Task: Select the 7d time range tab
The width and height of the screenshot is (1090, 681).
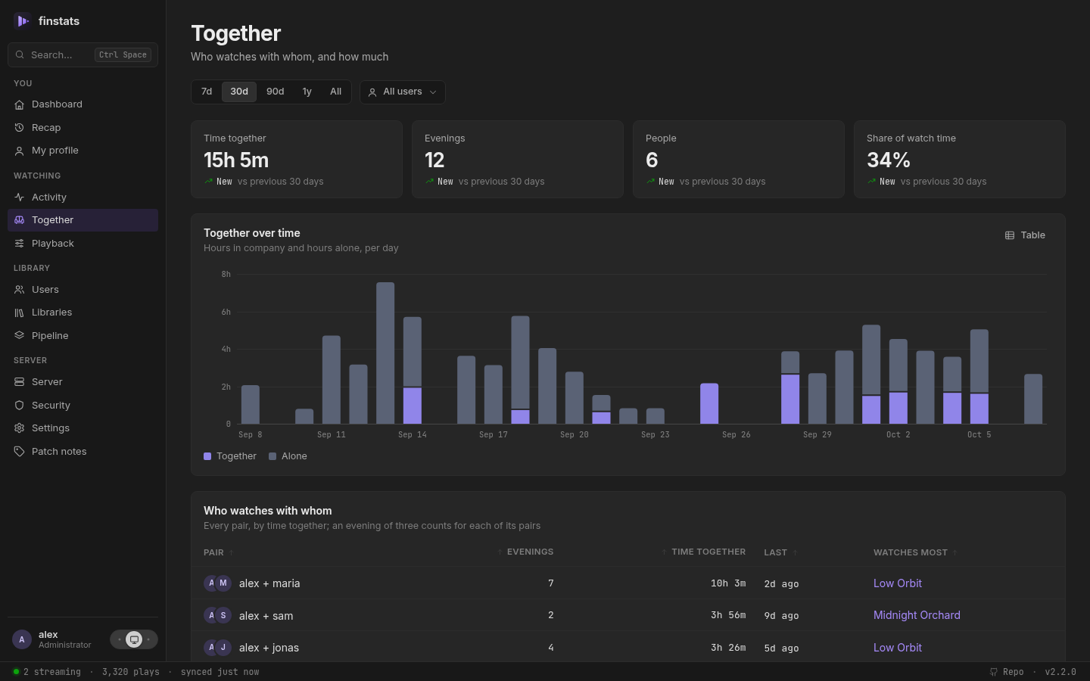Action: (x=207, y=92)
